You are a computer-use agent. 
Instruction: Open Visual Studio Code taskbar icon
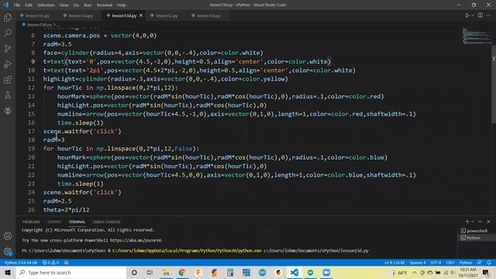coord(294,272)
